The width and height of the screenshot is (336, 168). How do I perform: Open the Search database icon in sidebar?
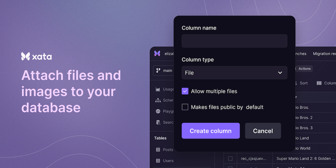(x=158, y=122)
